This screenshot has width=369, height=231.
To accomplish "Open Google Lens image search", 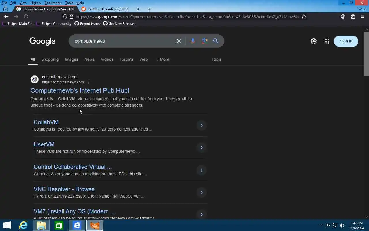I will [x=204, y=41].
